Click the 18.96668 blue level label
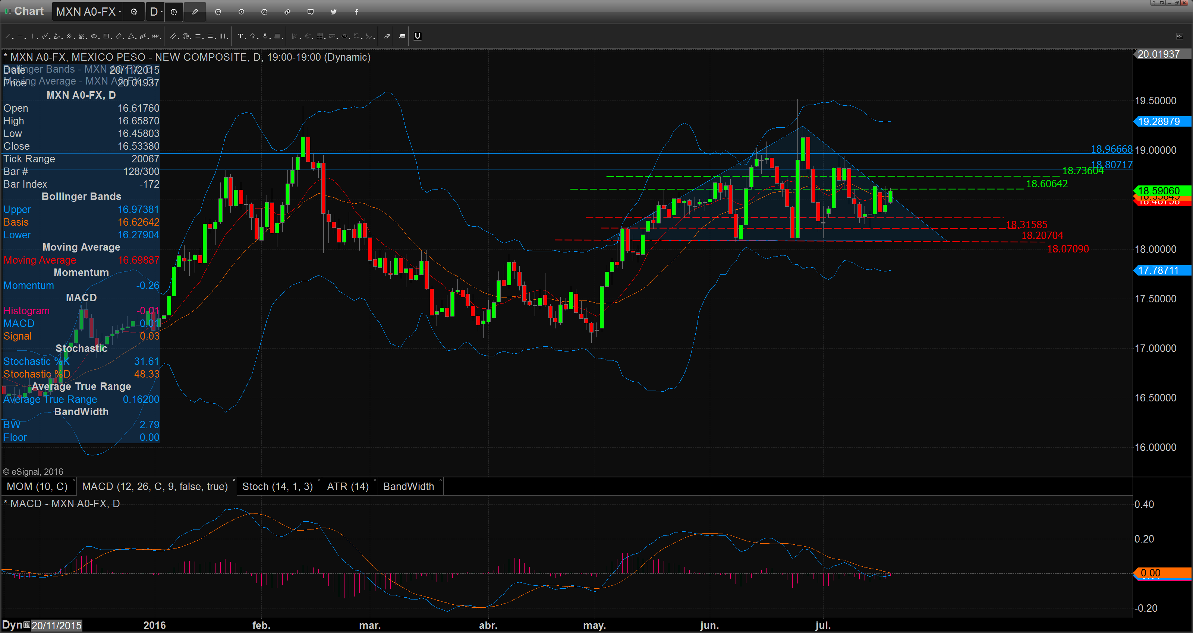The height and width of the screenshot is (633, 1193). pyautogui.click(x=1111, y=149)
